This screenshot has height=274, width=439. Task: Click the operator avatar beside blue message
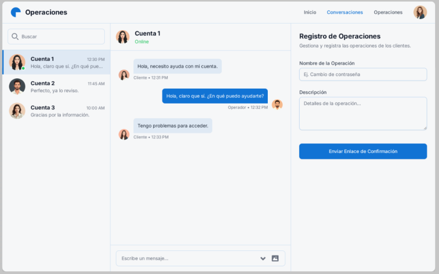(277, 104)
